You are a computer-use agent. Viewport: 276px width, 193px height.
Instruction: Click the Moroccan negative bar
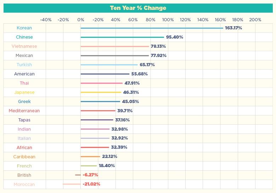[x=72, y=184]
